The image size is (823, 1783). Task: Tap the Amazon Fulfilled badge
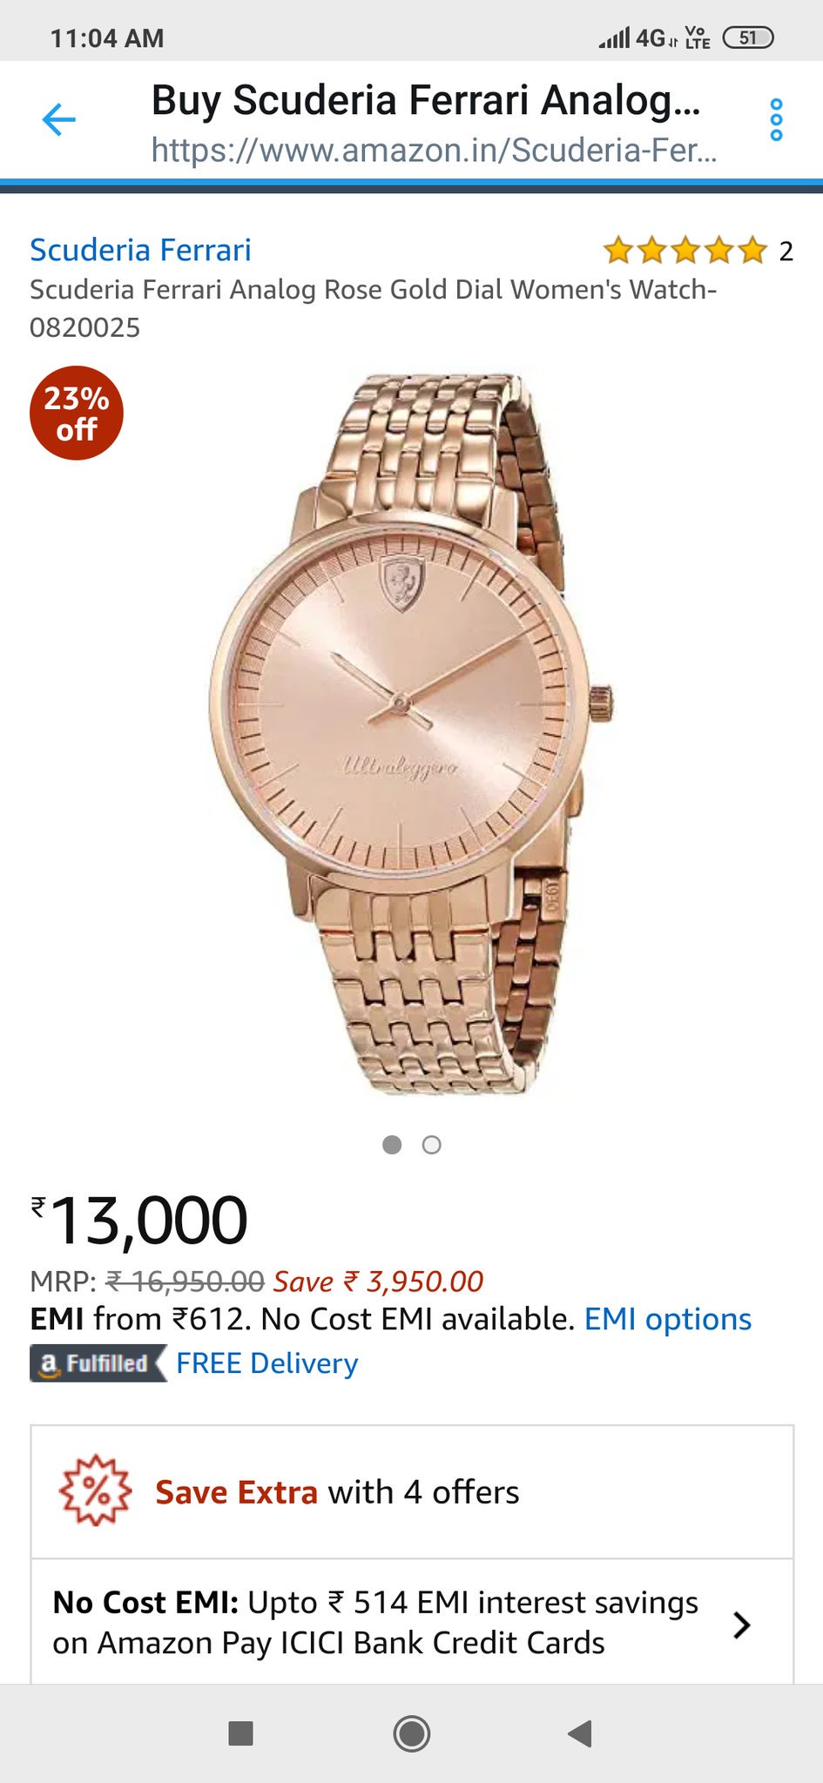tap(98, 1363)
